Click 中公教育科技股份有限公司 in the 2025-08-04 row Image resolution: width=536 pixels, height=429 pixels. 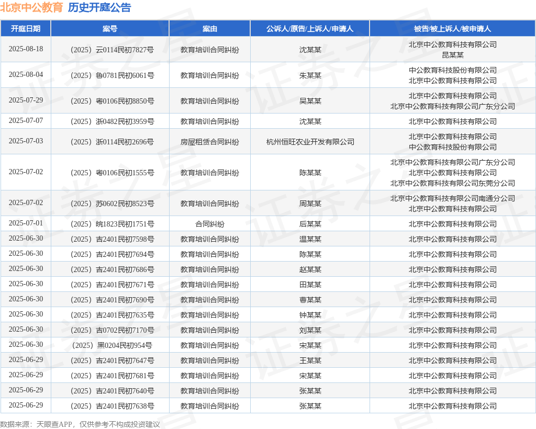(453, 70)
